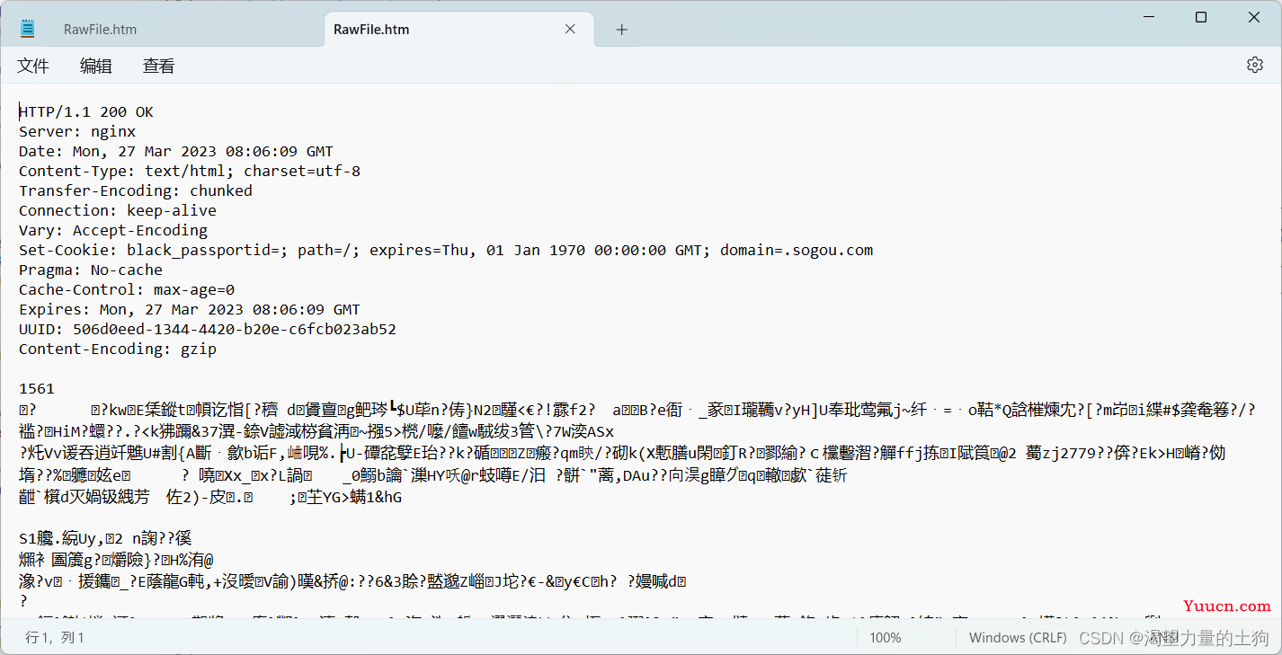Open the 文件 menu
This screenshot has height=655, width=1282.
click(33, 66)
